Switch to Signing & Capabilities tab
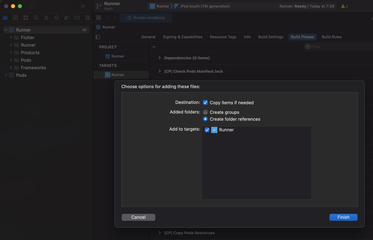 (182, 37)
